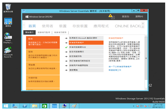Choose the 連線電腦 task
This screenshot has height=110, width=168.
(86, 70)
